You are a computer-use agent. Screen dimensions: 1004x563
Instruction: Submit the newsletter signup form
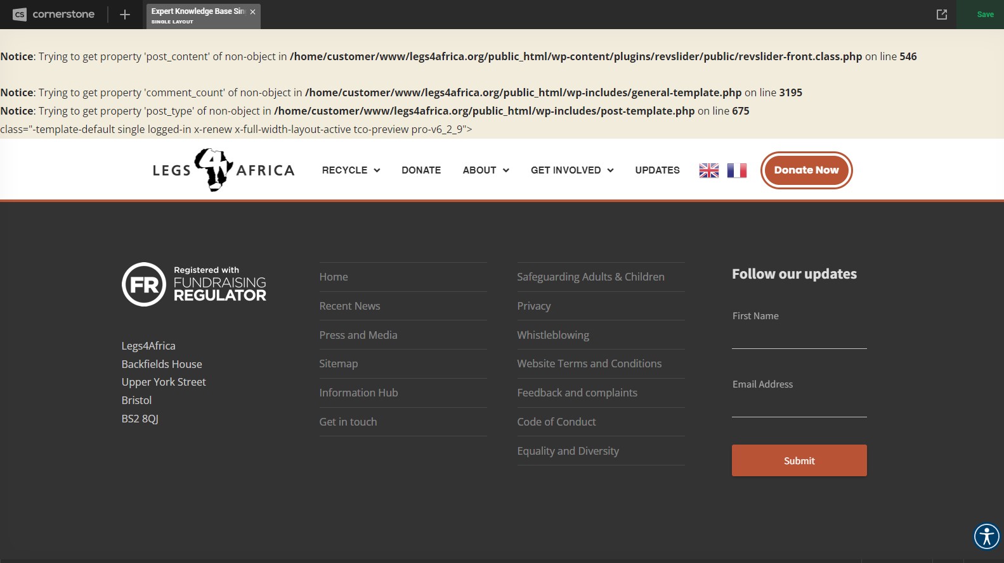click(799, 460)
